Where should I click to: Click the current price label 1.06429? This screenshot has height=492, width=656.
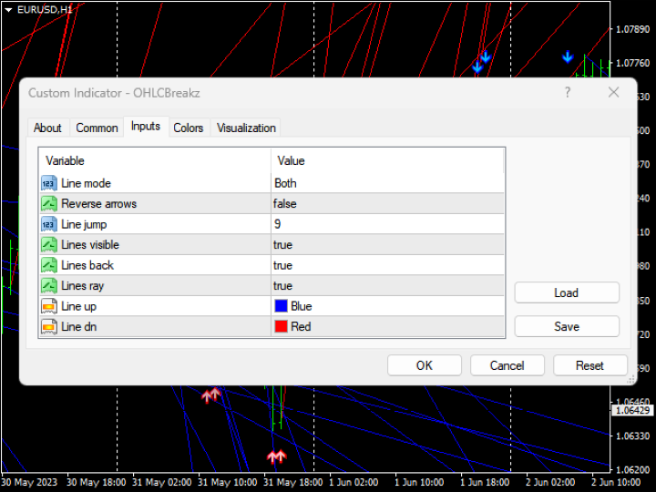[632, 410]
